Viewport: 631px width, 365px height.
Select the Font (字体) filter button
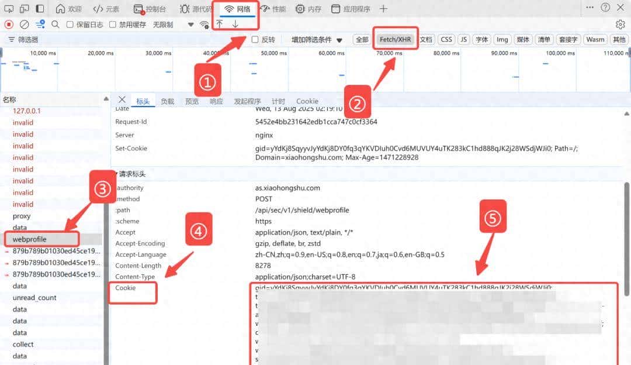click(x=481, y=39)
